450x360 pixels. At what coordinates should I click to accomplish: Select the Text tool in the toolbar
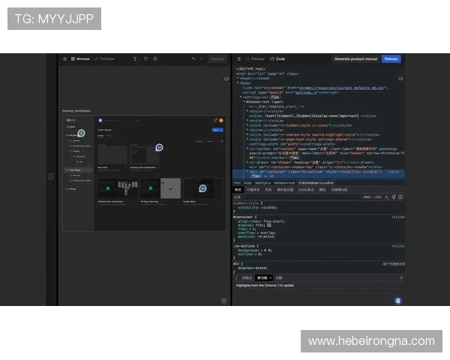[135, 58]
